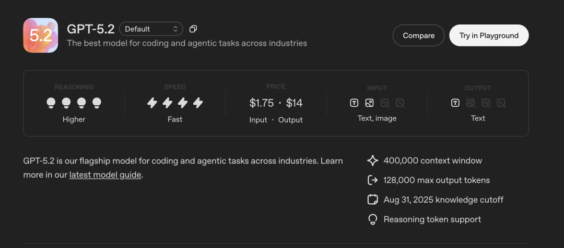The width and height of the screenshot is (564, 248).
Task: Click the model tagline about coding and agentic tasks
Action: coord(187,43)
